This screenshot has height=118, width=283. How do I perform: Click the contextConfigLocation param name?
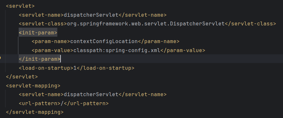(x=104, y=41)
